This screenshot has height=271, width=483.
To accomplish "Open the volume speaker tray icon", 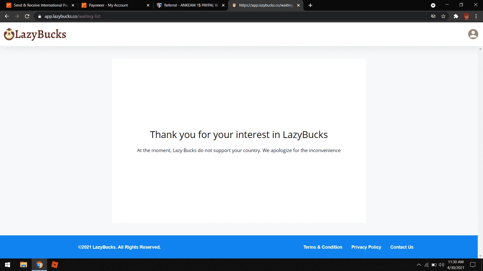I will point(441,265).
